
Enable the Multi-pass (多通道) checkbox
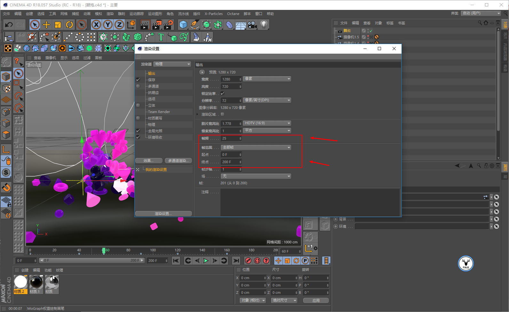click(x=138, y=86)
